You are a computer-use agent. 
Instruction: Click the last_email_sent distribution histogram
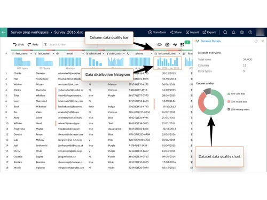pos(168,62)
